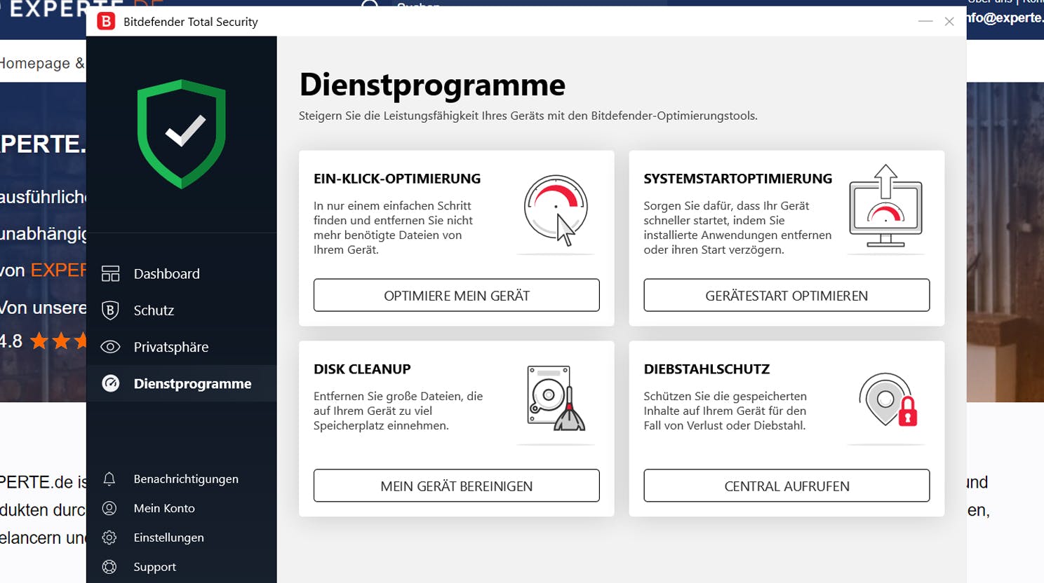This screenshot has width=1044, height=583.
Task: Click the Support lifebuoy icon
Action: 109,566
